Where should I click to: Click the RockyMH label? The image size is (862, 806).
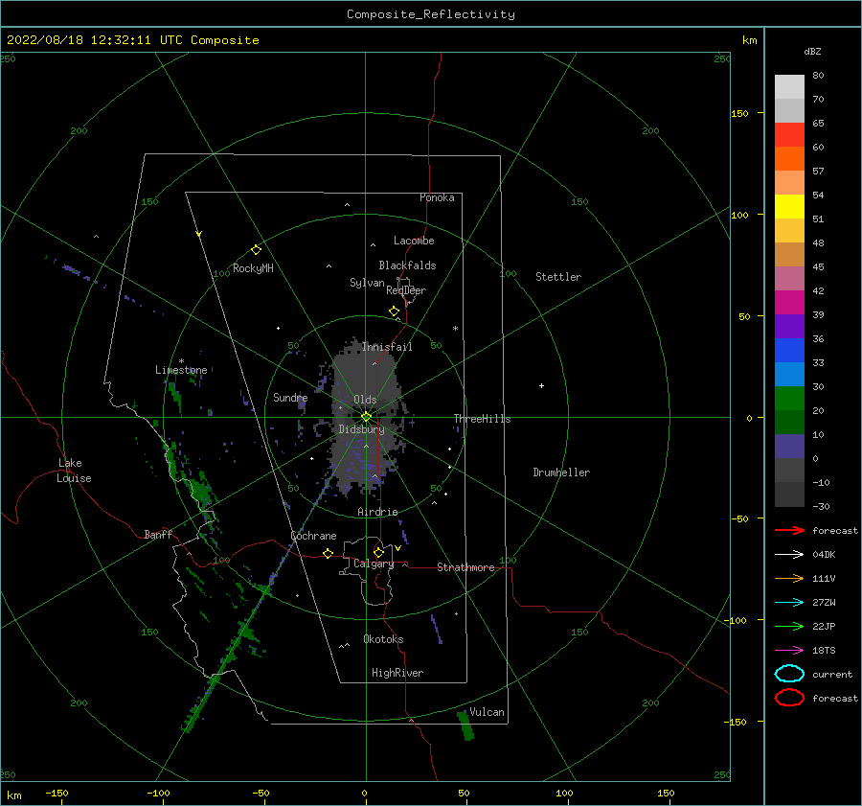pyautogui.click(x=253, y=268)
